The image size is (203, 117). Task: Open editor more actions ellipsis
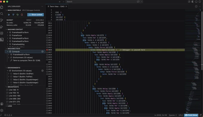click(200, 7)
